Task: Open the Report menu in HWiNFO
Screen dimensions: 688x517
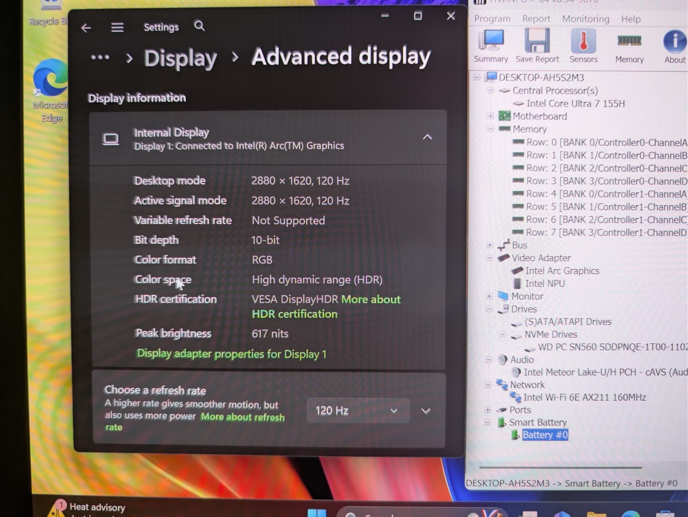Action: pyautogui.click(x=536, y=19)
